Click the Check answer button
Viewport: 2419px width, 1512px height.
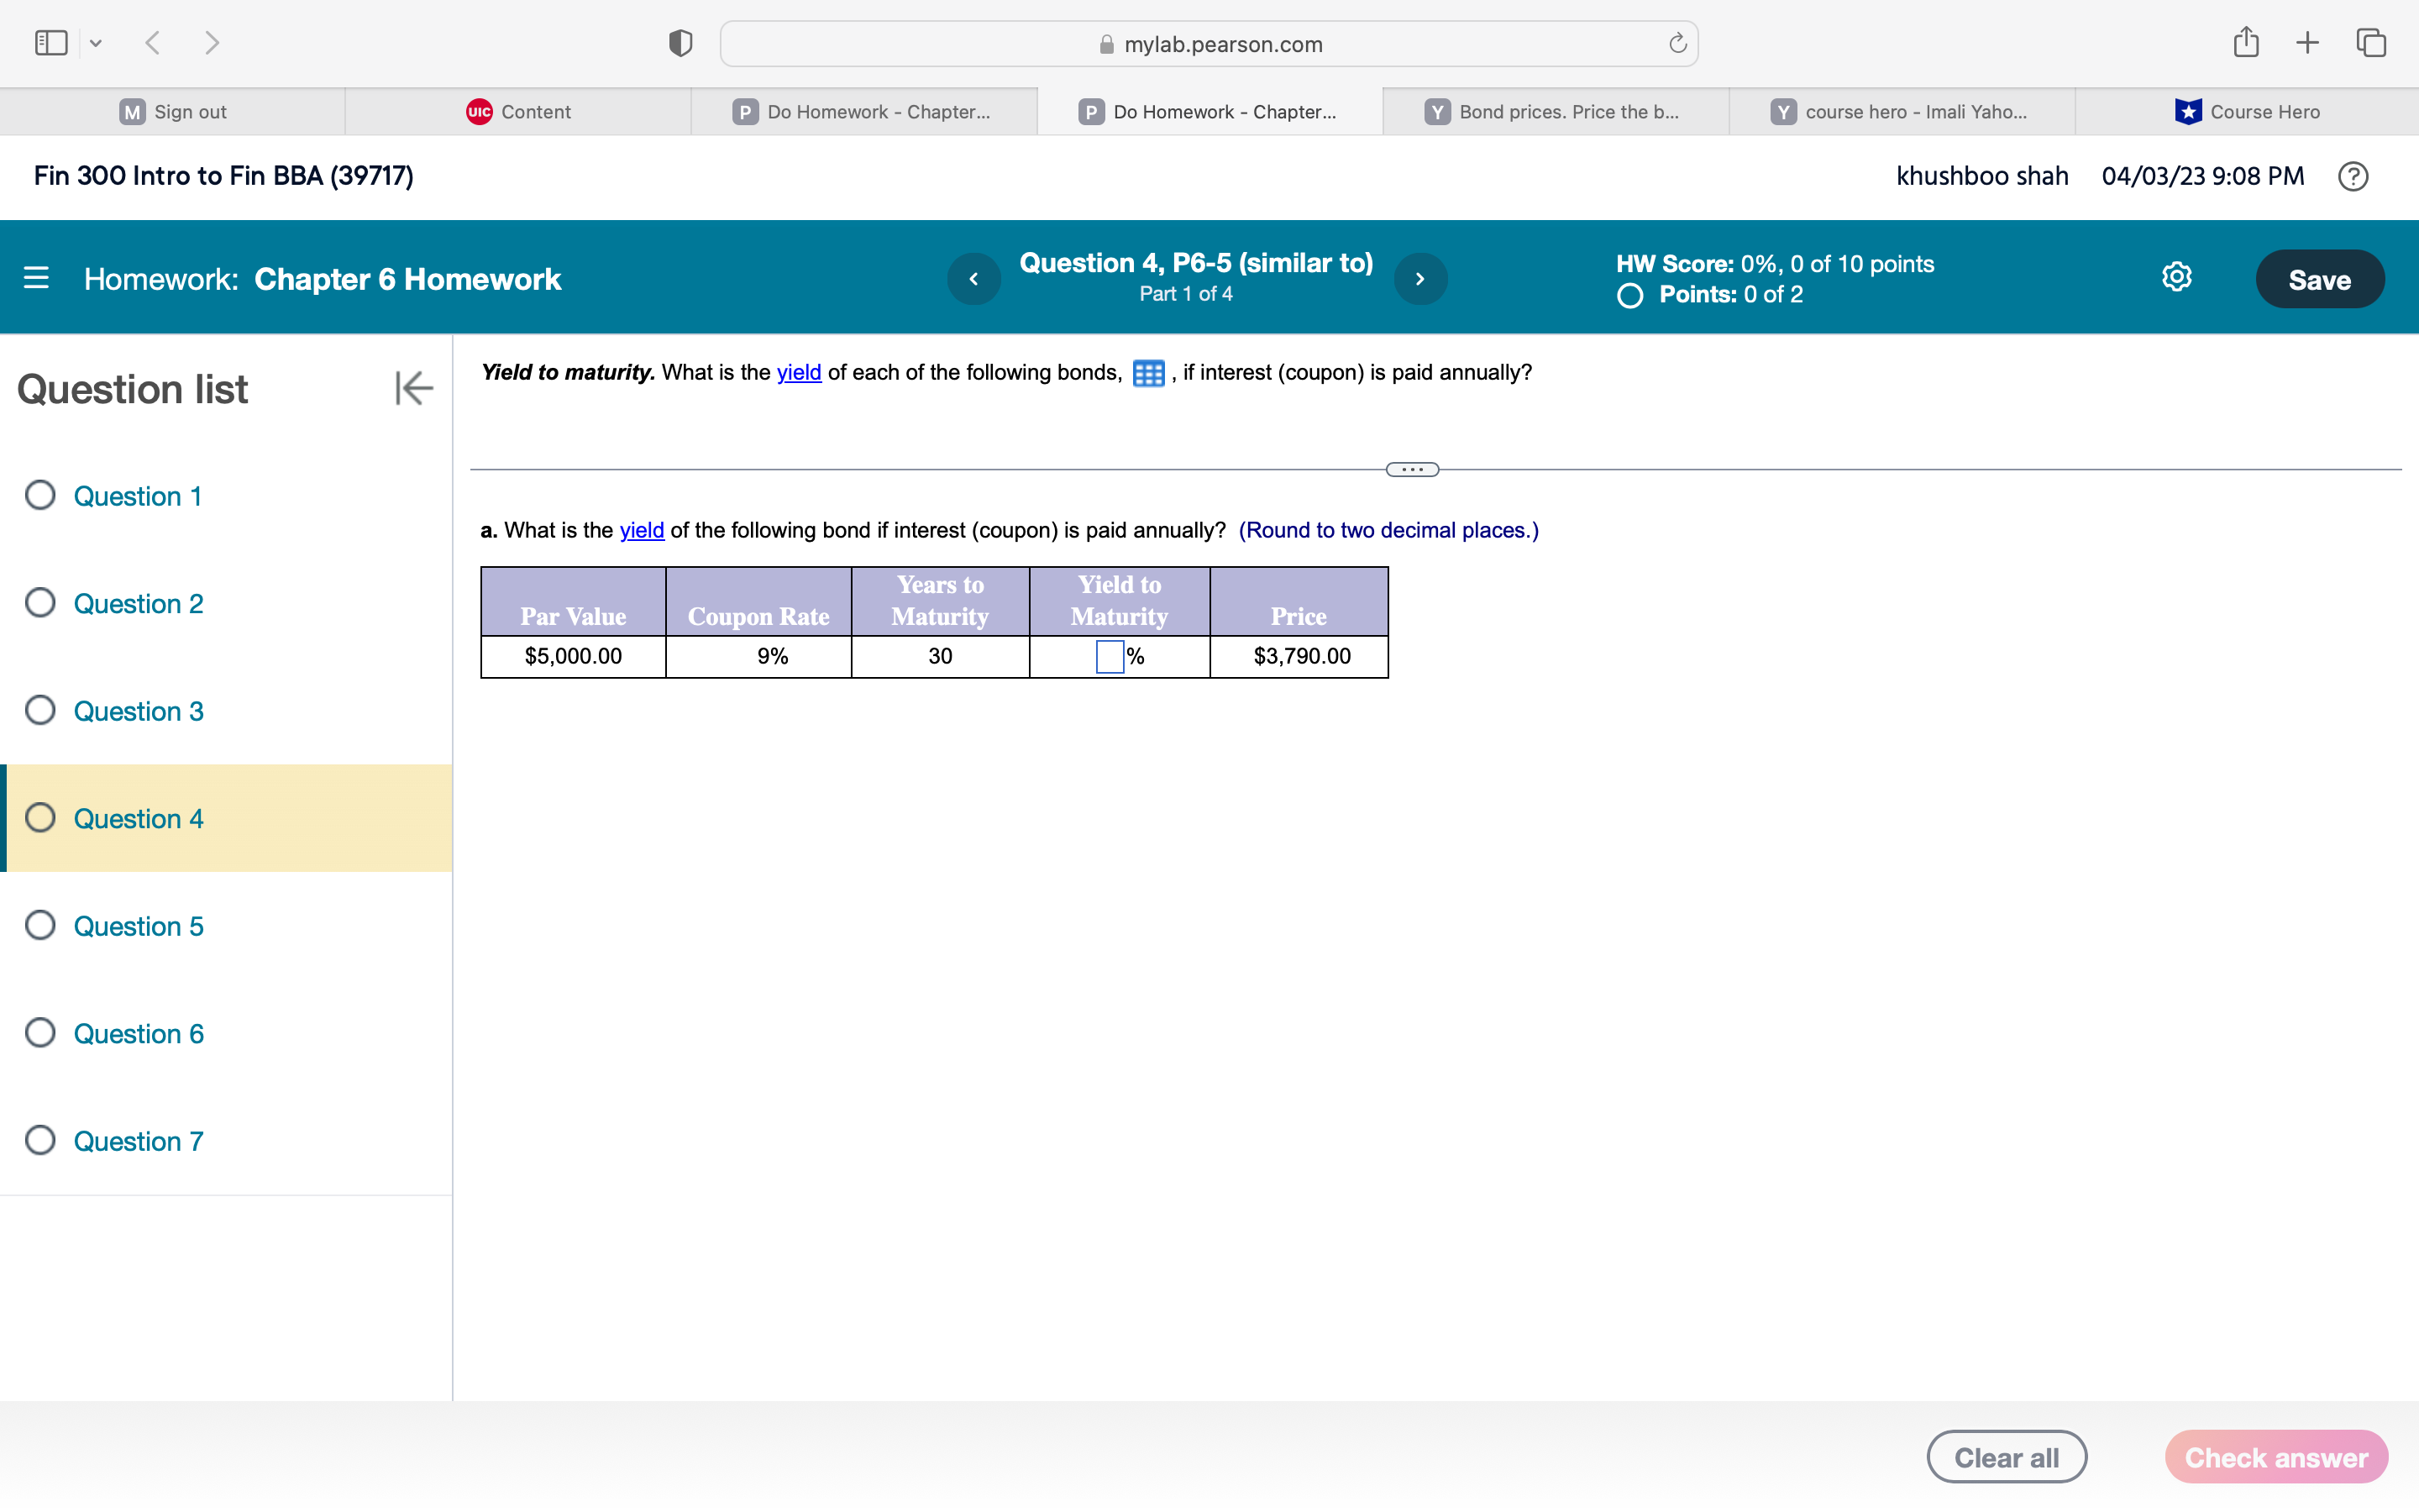2275,1457
